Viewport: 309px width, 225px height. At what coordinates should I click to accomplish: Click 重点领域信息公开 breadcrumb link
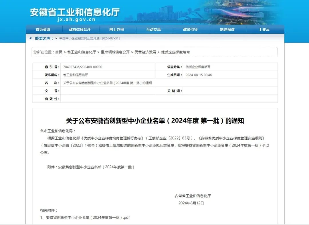(114, 52)
